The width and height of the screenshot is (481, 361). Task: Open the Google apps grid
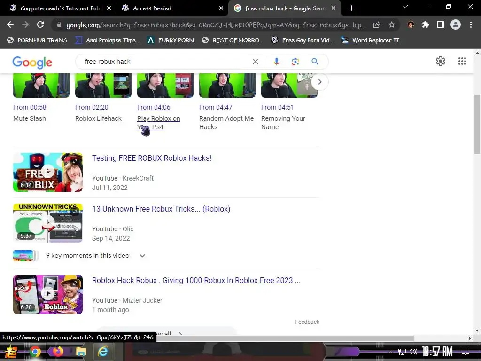click(x=462, y=61)
